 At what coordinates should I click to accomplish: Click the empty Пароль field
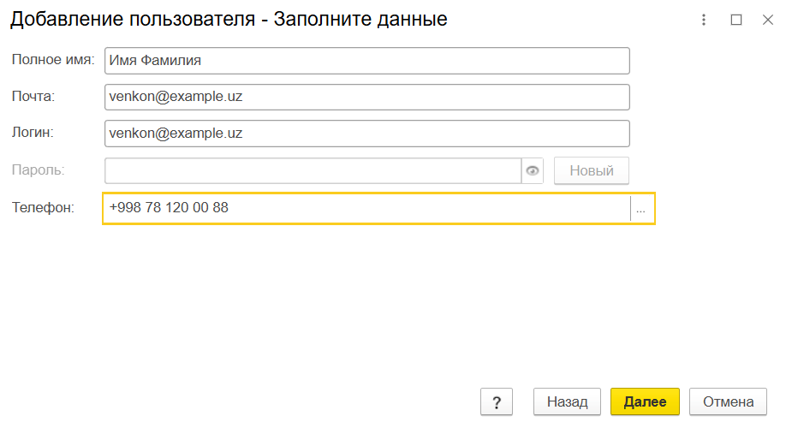pos(313,170)
